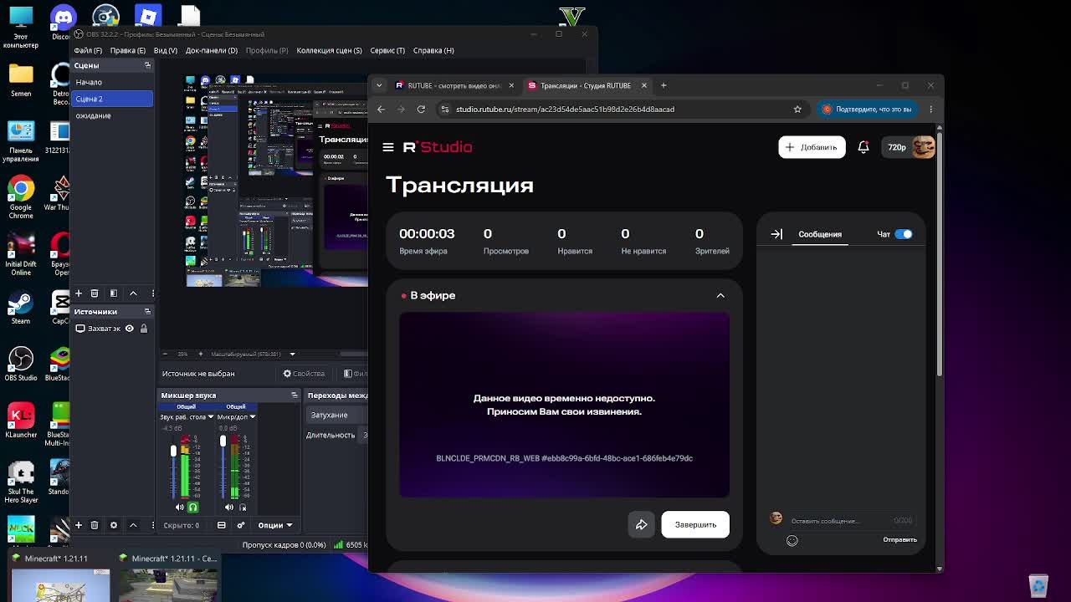Viewport: 1071px width, 602px height.
Task: Click the browser address bar URL
Action: pos(565,109)
